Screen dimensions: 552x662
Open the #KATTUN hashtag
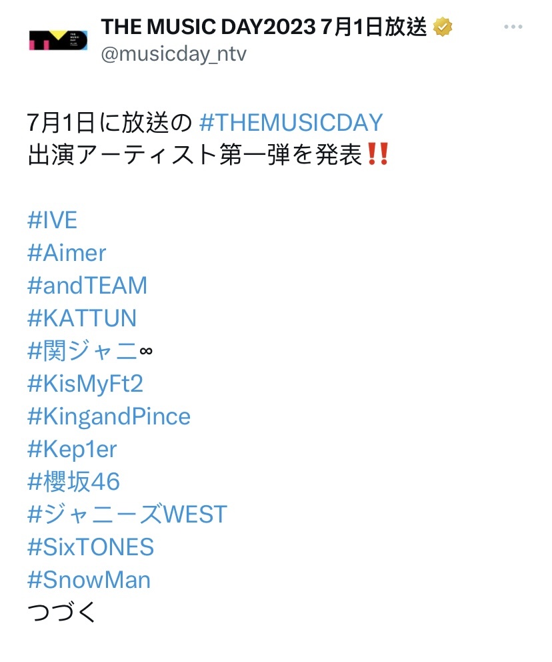coord(82,318)
